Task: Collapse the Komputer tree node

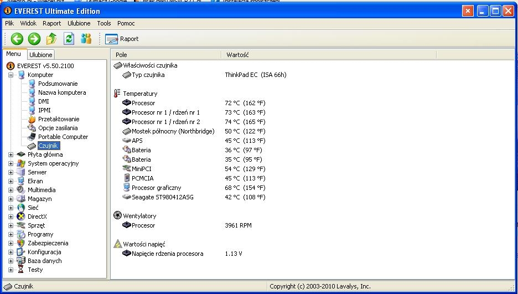Action: point(11,75)
